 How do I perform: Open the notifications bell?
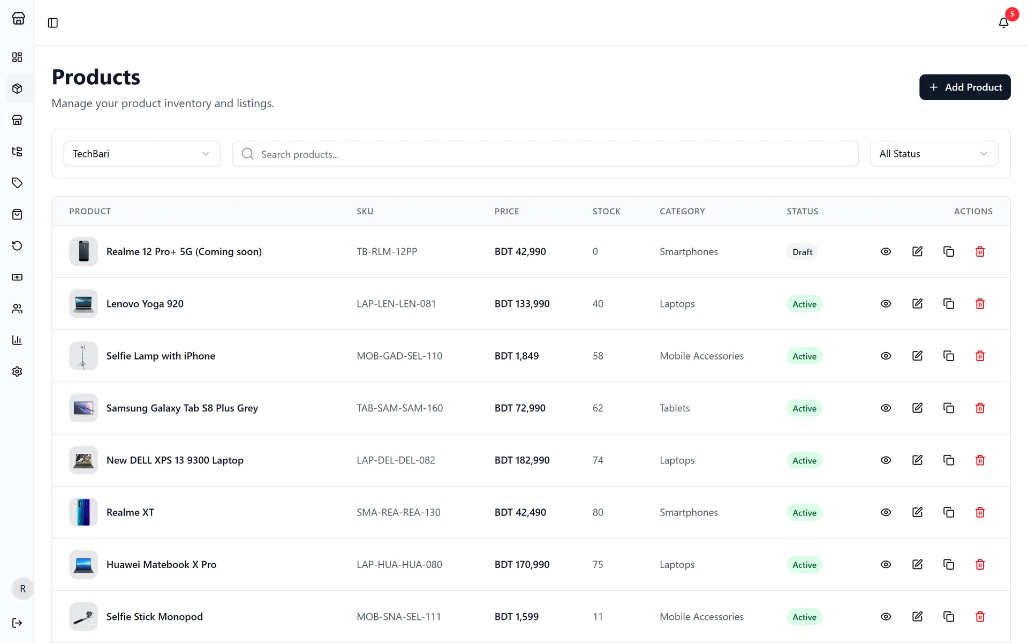1003,23
